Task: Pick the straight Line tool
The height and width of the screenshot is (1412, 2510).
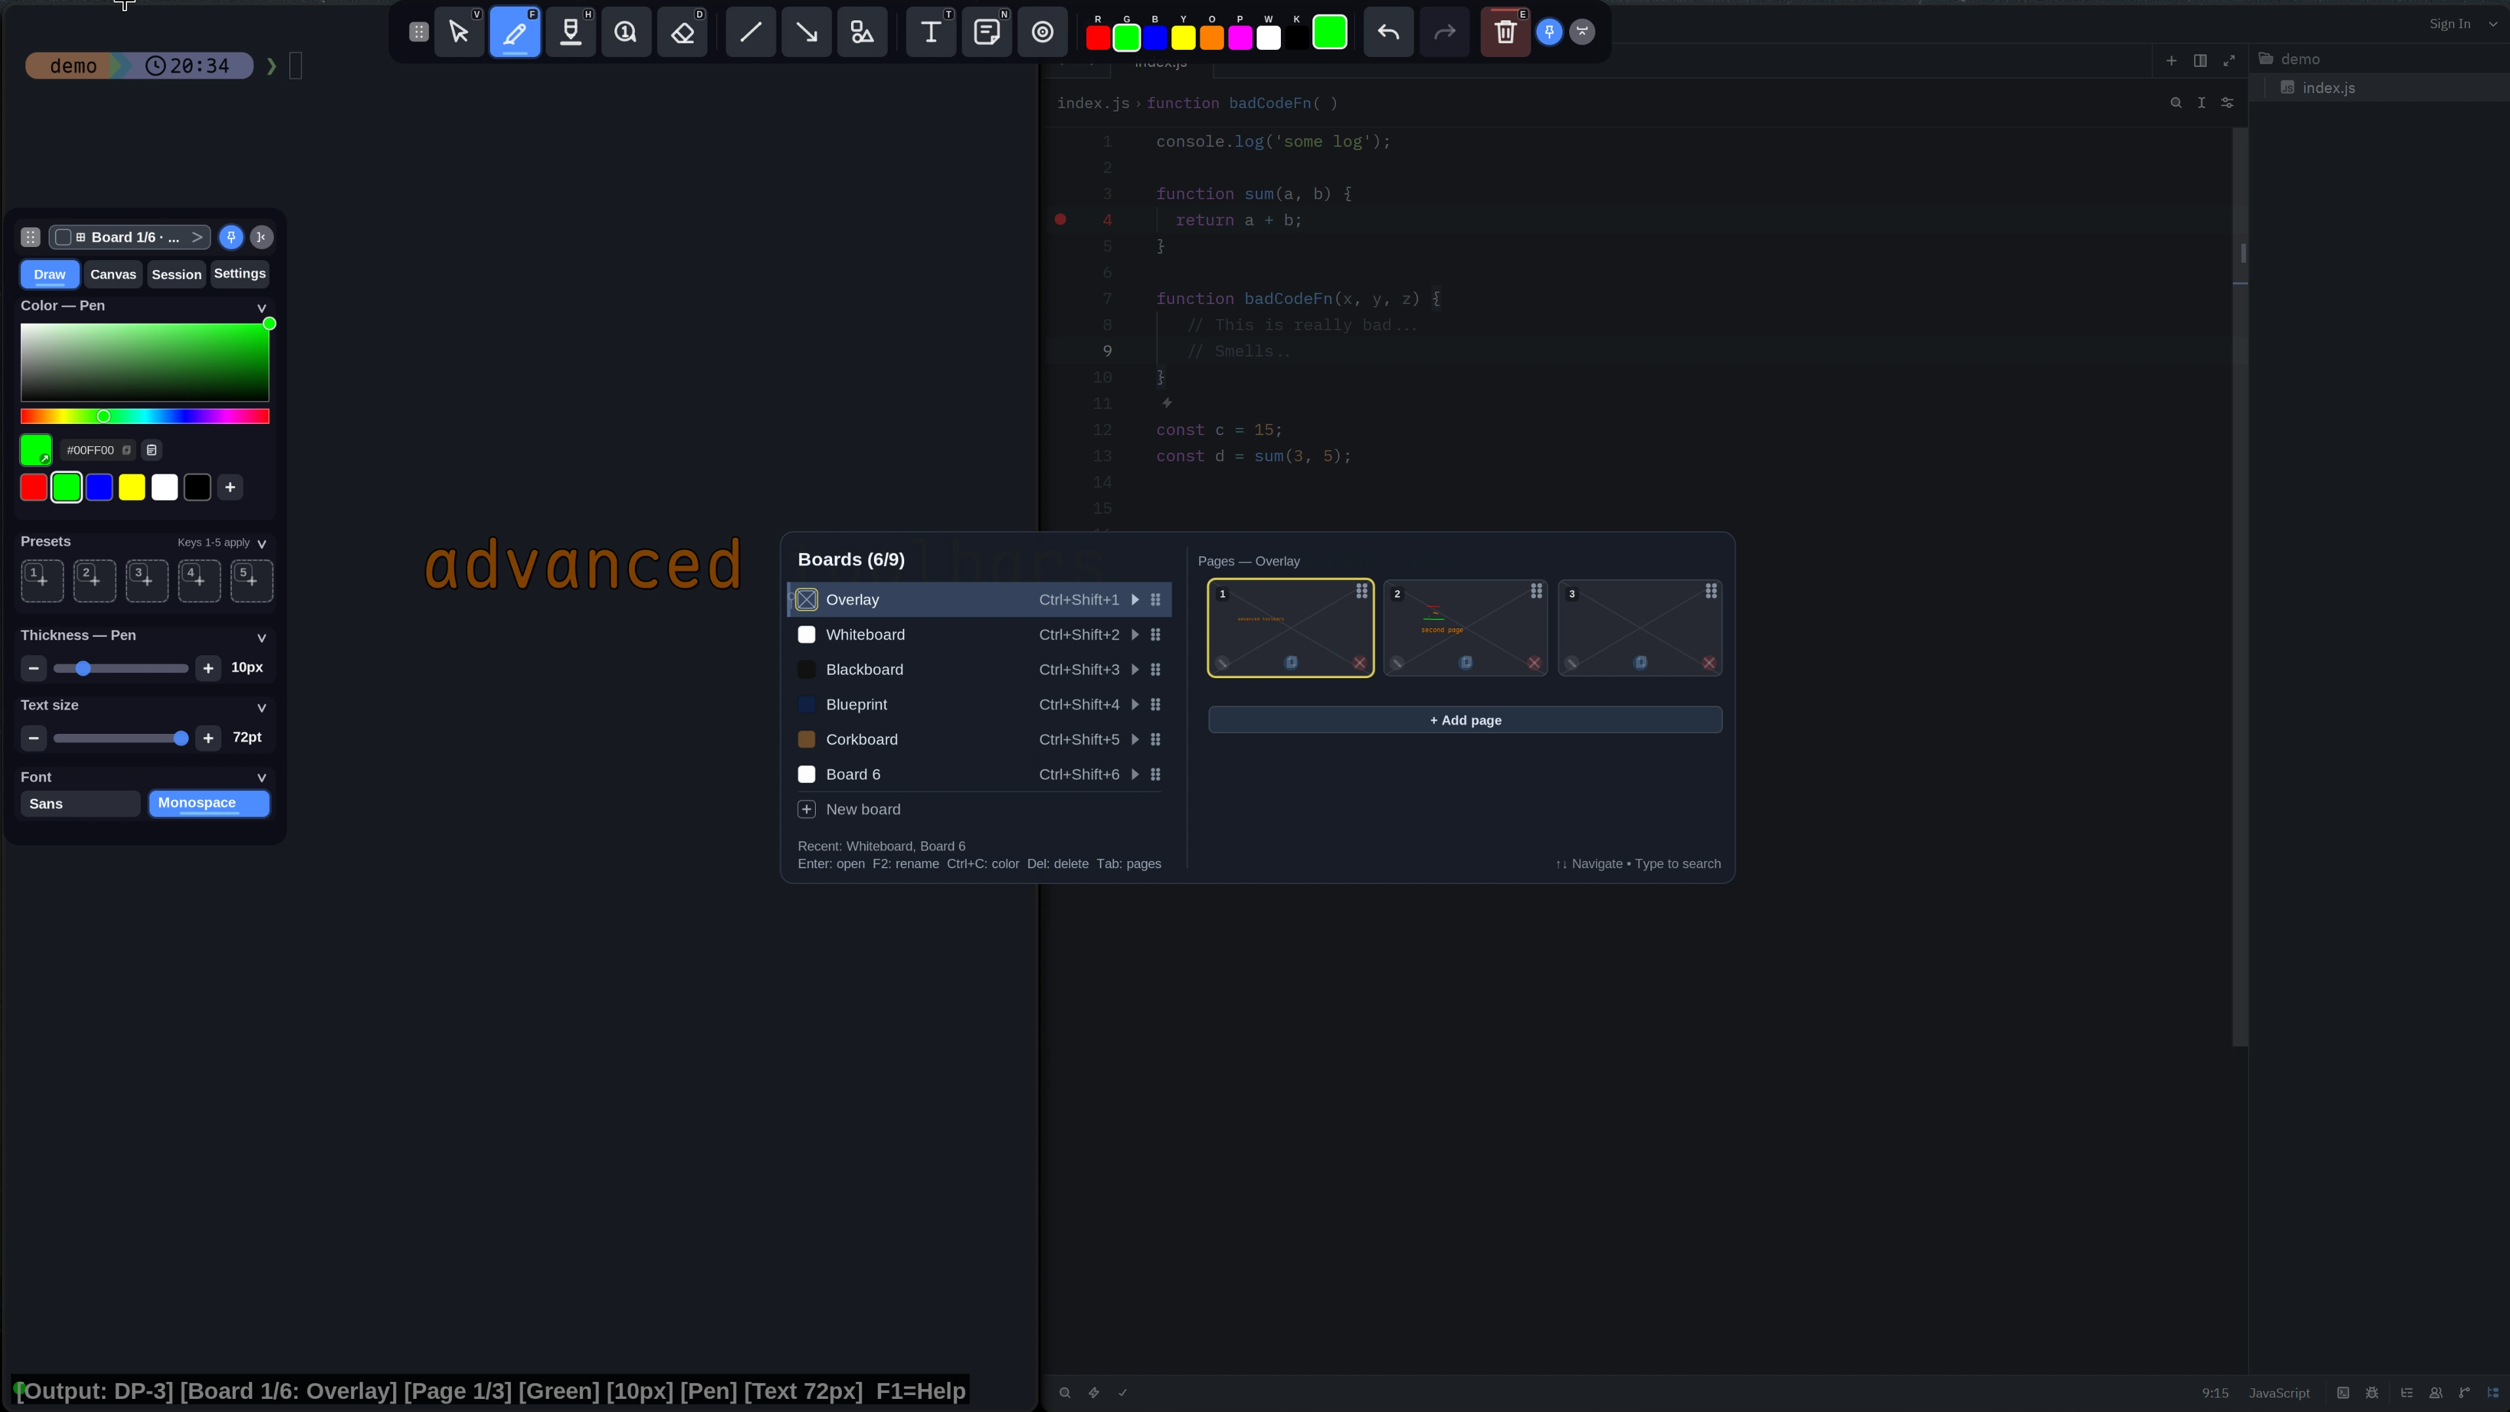Action: tap(750, 32)
